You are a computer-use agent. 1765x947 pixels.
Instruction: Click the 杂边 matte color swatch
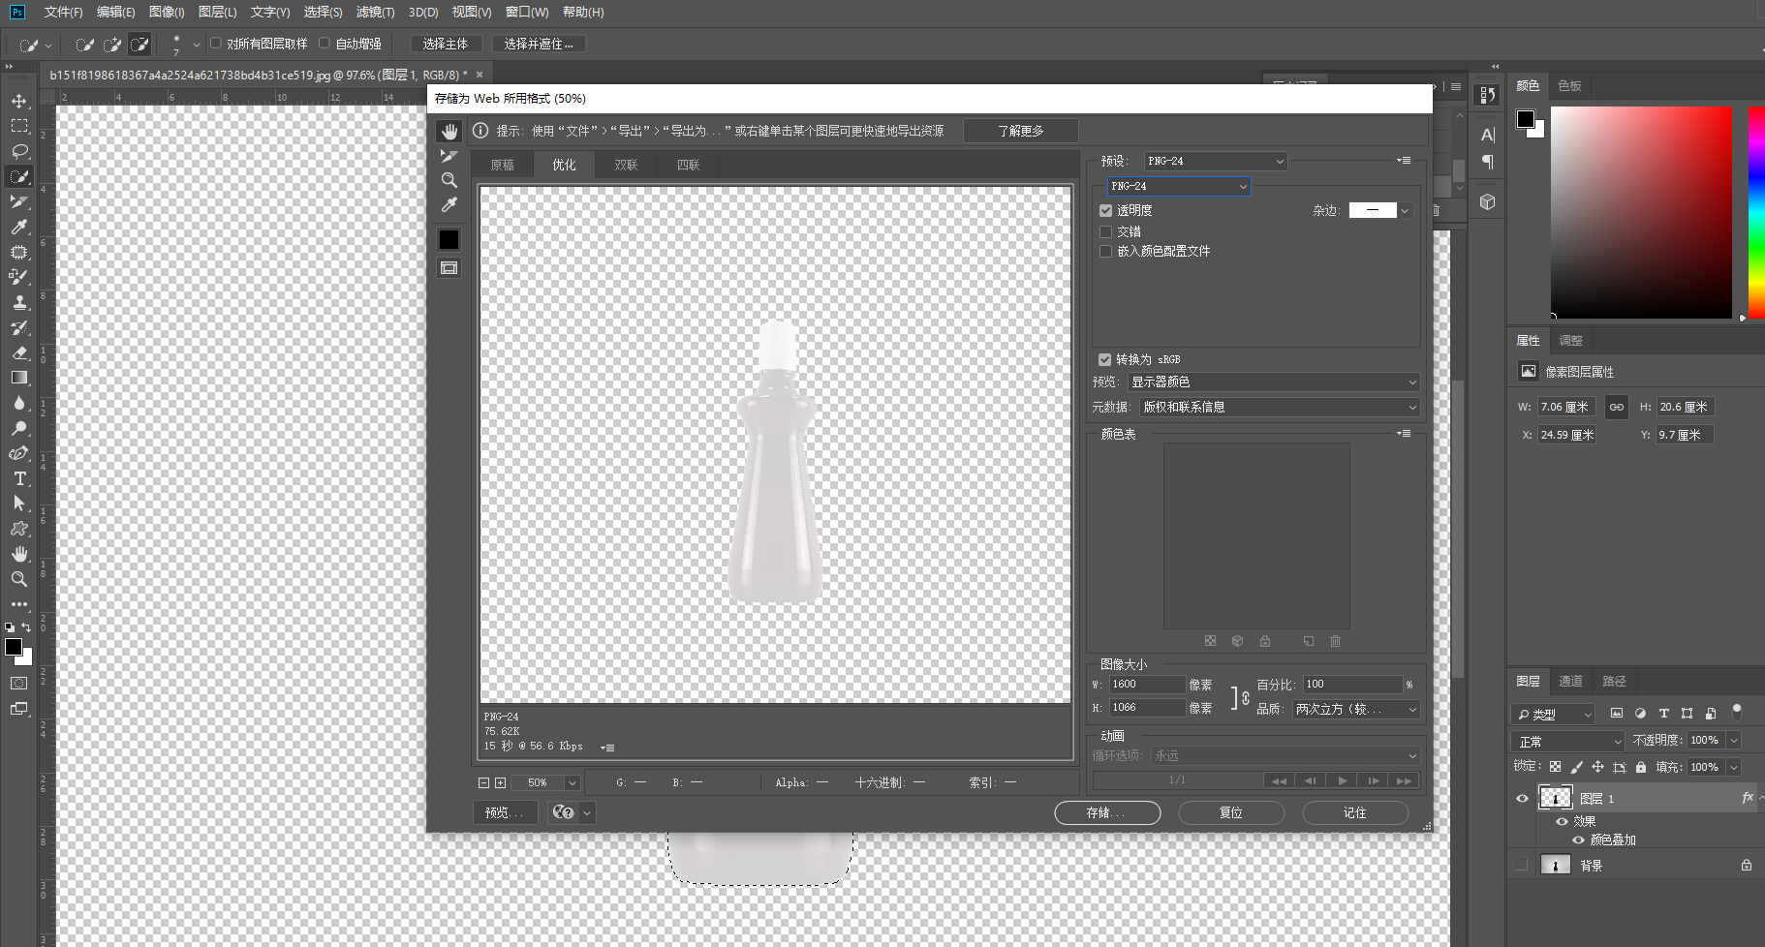pos(1373,210)
